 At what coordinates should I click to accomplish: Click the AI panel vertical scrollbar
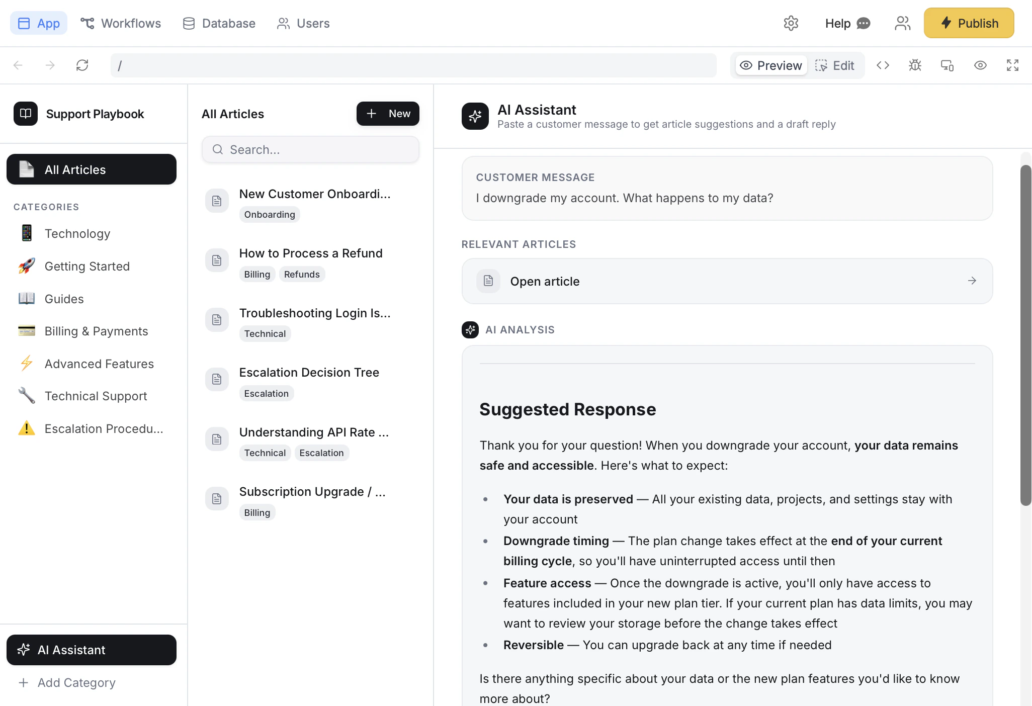click(x=1025, y=335)
